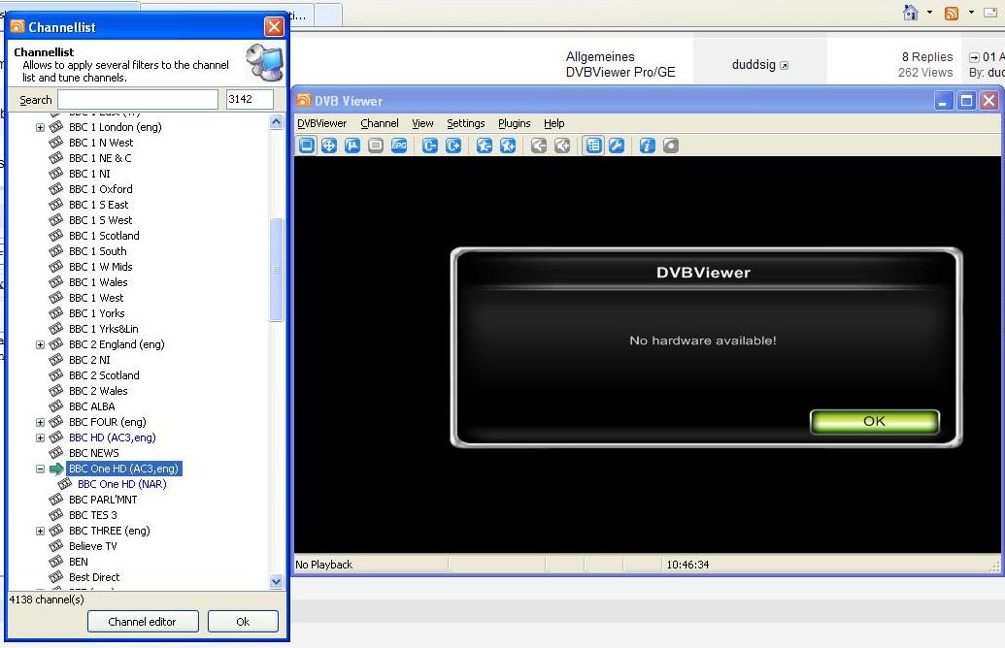Select BBC 1 NI channel
1005x648 pixels.
point(89,174)
